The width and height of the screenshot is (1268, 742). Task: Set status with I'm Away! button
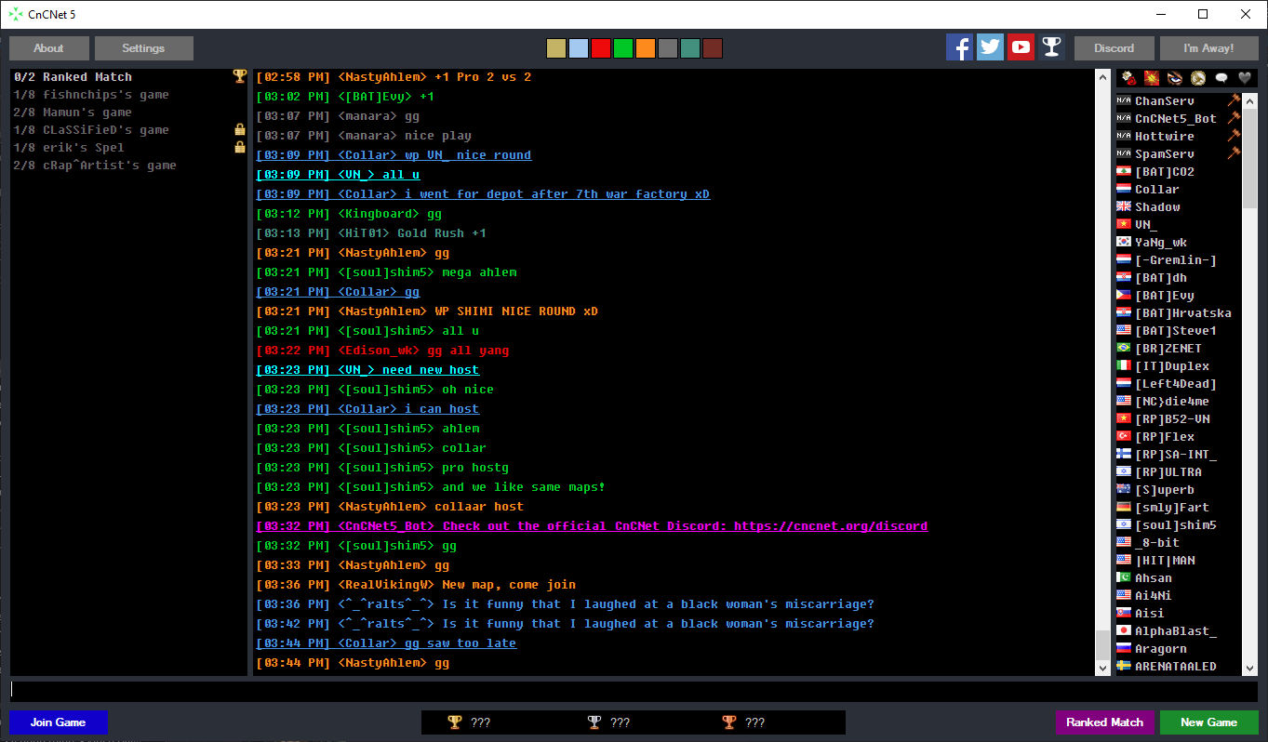(x=1209, y=48)
